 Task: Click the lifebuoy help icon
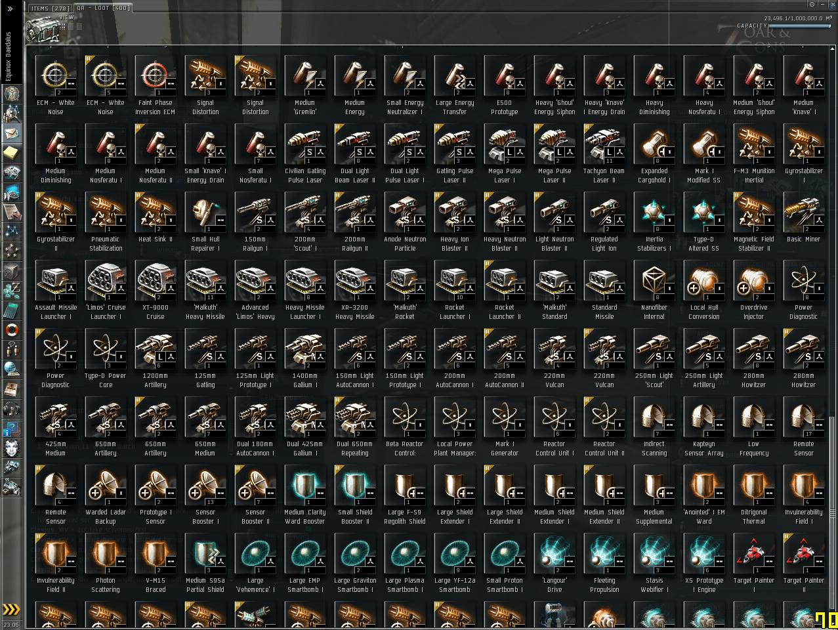pyautogui.click(x=12, y=329)
